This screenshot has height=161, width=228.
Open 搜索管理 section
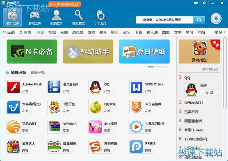79,18
